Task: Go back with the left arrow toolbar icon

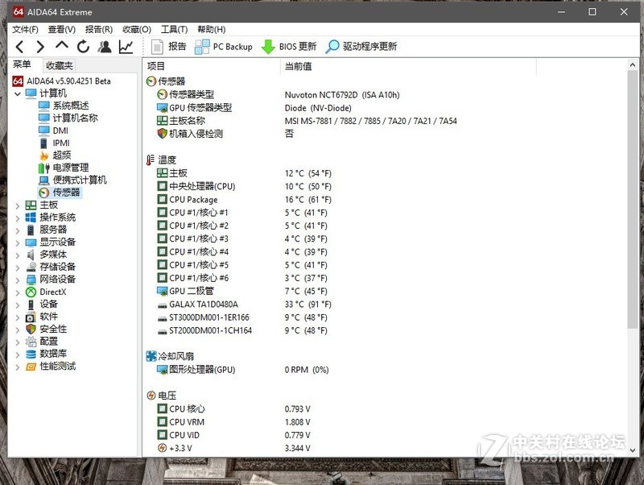Action: [x=19, y=47]
